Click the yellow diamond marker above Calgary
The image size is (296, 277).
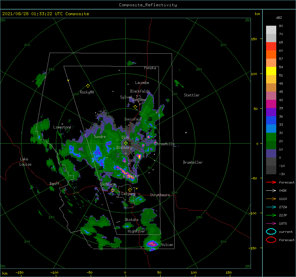[130, 190]
